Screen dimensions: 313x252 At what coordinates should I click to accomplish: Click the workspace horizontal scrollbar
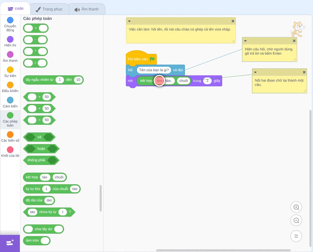pos(223,250)
